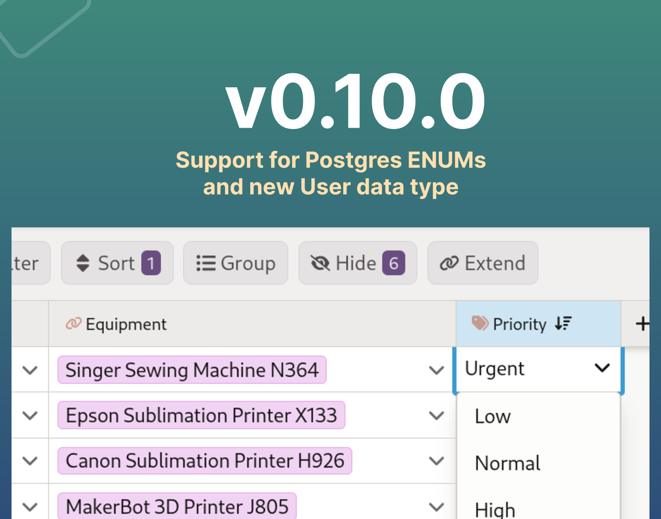Expand the Singer Sewing Machine N364 cell dropdown
661x519 pixels.
click(436, 370)
